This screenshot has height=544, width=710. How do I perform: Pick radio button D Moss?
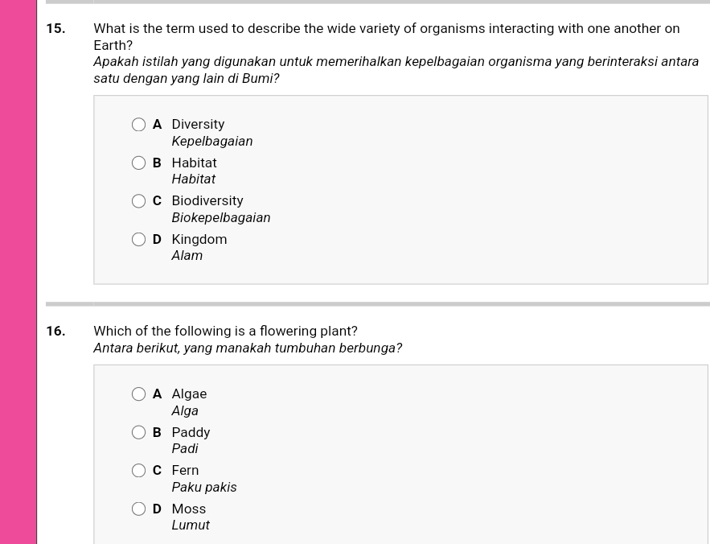click(138, 509)
